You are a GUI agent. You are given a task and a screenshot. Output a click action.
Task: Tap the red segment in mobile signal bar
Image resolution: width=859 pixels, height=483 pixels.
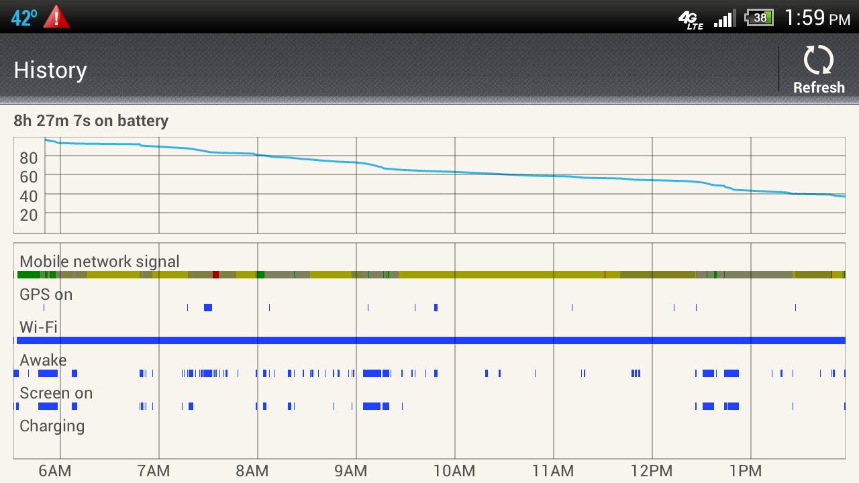point(215,274)
